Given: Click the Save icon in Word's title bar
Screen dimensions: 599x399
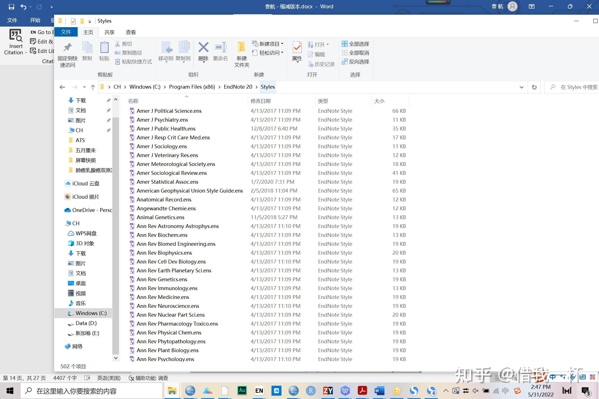Looking at the screenshot, I should point(11,7).
